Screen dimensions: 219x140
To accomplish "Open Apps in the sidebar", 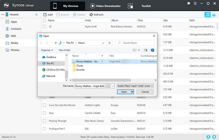I will 14,22.
